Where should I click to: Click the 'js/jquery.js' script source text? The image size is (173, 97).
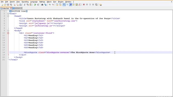pyautogui.click(x=42, y=23)
